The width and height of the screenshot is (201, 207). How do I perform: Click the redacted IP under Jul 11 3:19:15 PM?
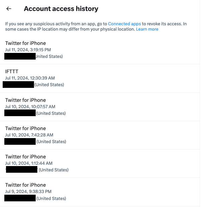click(20, 56)
